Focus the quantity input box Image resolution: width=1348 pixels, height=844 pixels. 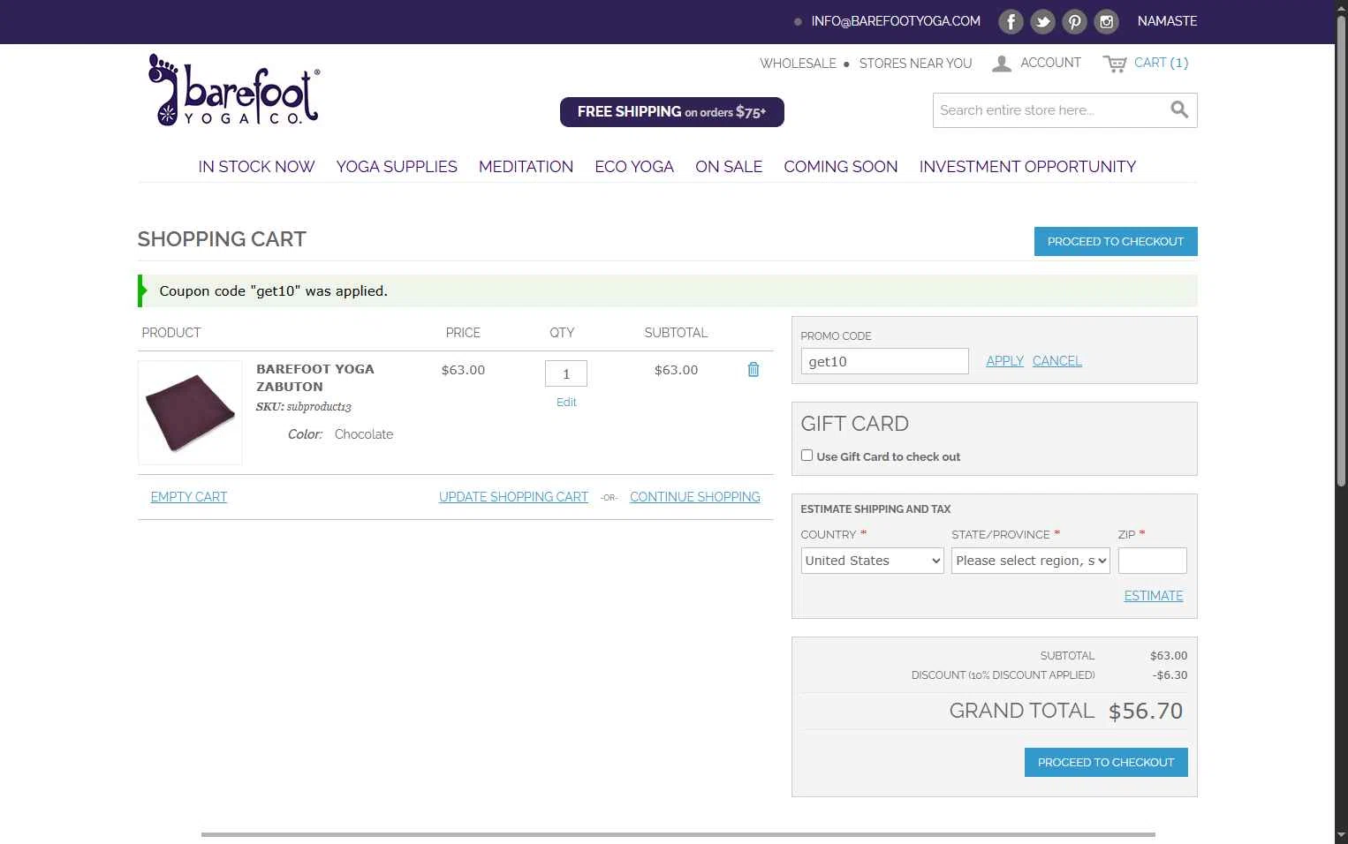tap(566, 373)
